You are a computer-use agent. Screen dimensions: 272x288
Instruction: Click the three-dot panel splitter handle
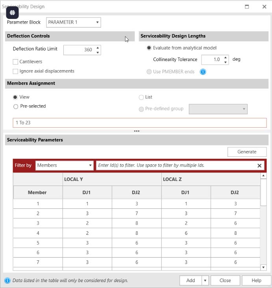(137, 131)
